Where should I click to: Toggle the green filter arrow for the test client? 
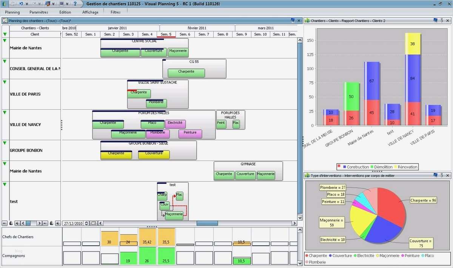click(x=5, y=184)
